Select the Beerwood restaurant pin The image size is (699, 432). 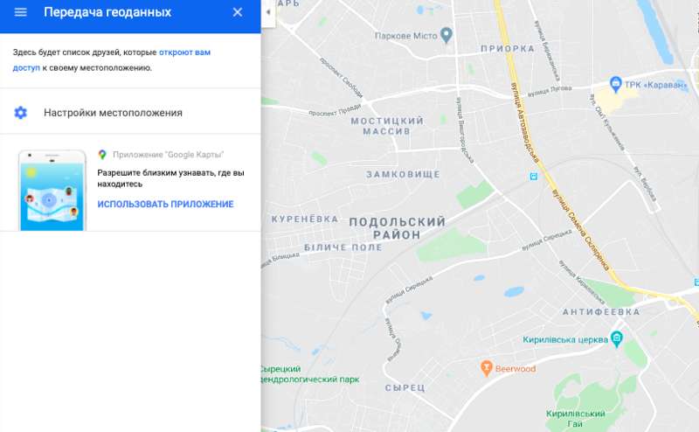pos(487,368)
